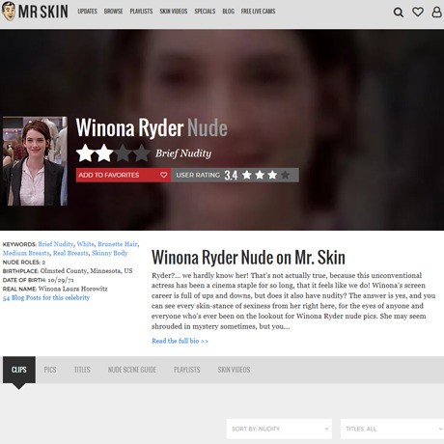Image resolution: width=444 pixels, height=444 pixels.
Task: Click birthplace Olmsted County, Minnesota, US
Action: click(x=86, y=270)
